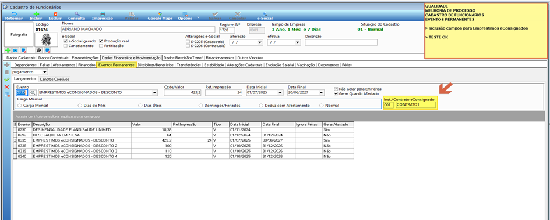550x220 pixels.
Task: Click the CONTRATO1 contract input field
Action: tap(415, 105)
